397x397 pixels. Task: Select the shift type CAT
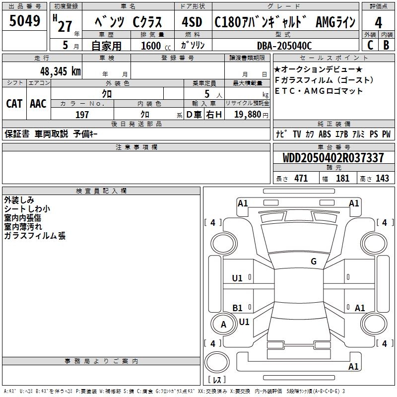click(x=14, y=104)
